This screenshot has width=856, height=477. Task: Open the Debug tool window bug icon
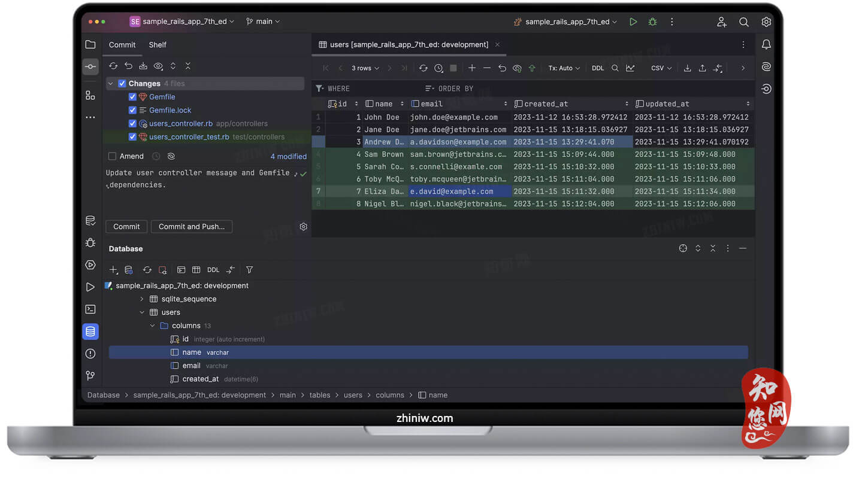coord(90,242)
